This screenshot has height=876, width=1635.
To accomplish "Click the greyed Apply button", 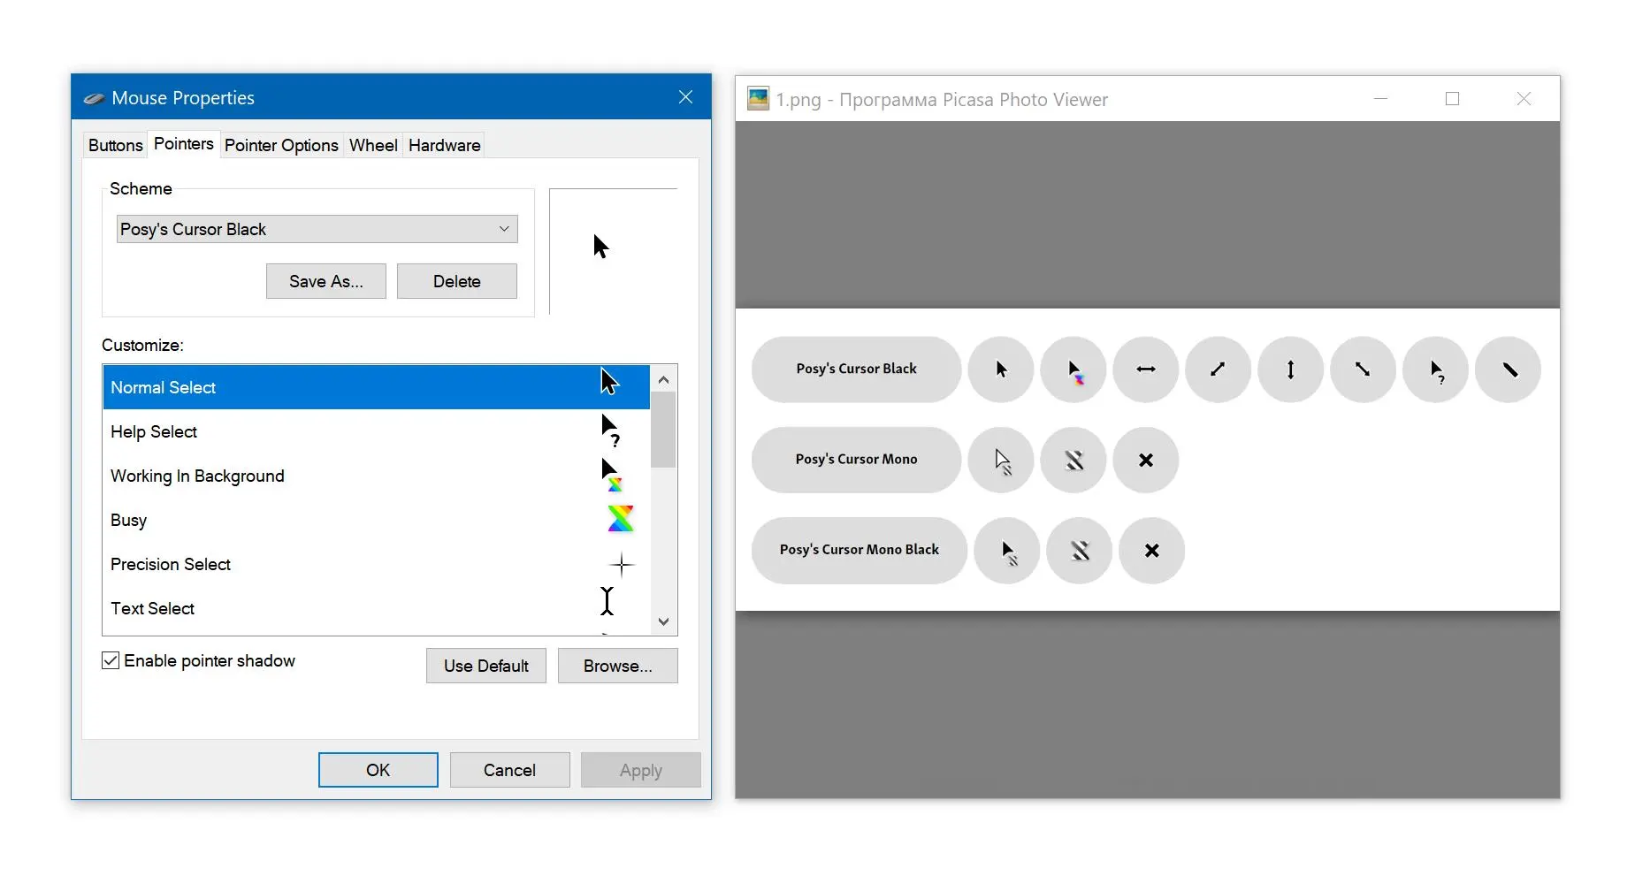I will point(641,770).
